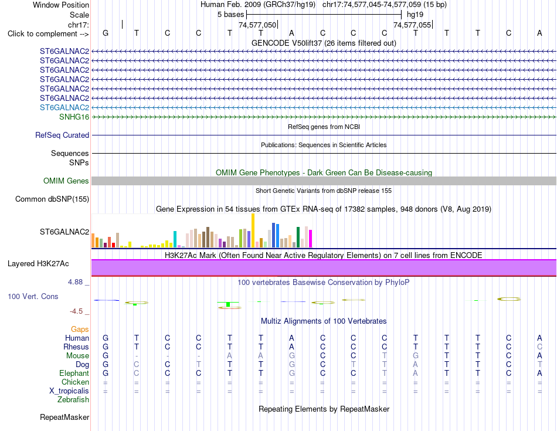Click the 5 bases scale bar
The width and height of the screenshot is (557, 431).
pos(324,15)
